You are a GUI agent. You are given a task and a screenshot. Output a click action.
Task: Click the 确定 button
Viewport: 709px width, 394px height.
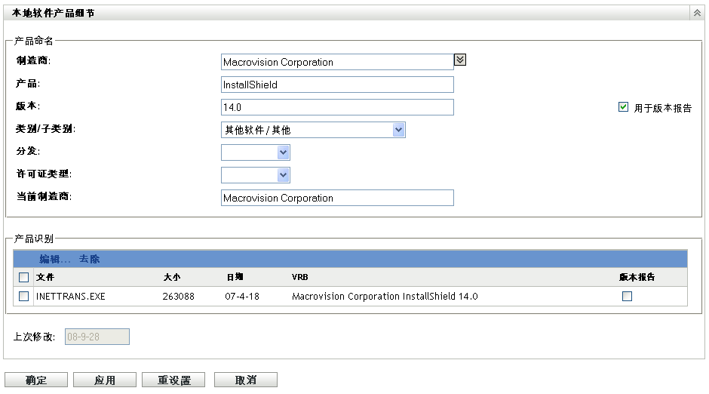pyautogui.click(x=36, y=380)
